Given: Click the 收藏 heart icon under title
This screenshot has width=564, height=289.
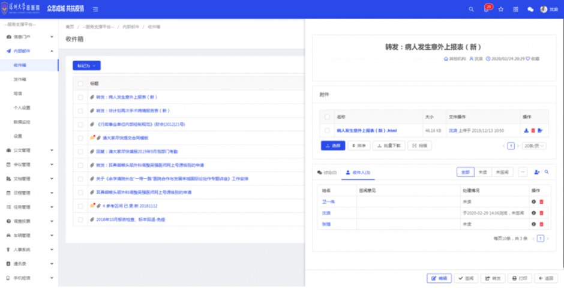Looking at the screenshot, I should tap(528, 59).
